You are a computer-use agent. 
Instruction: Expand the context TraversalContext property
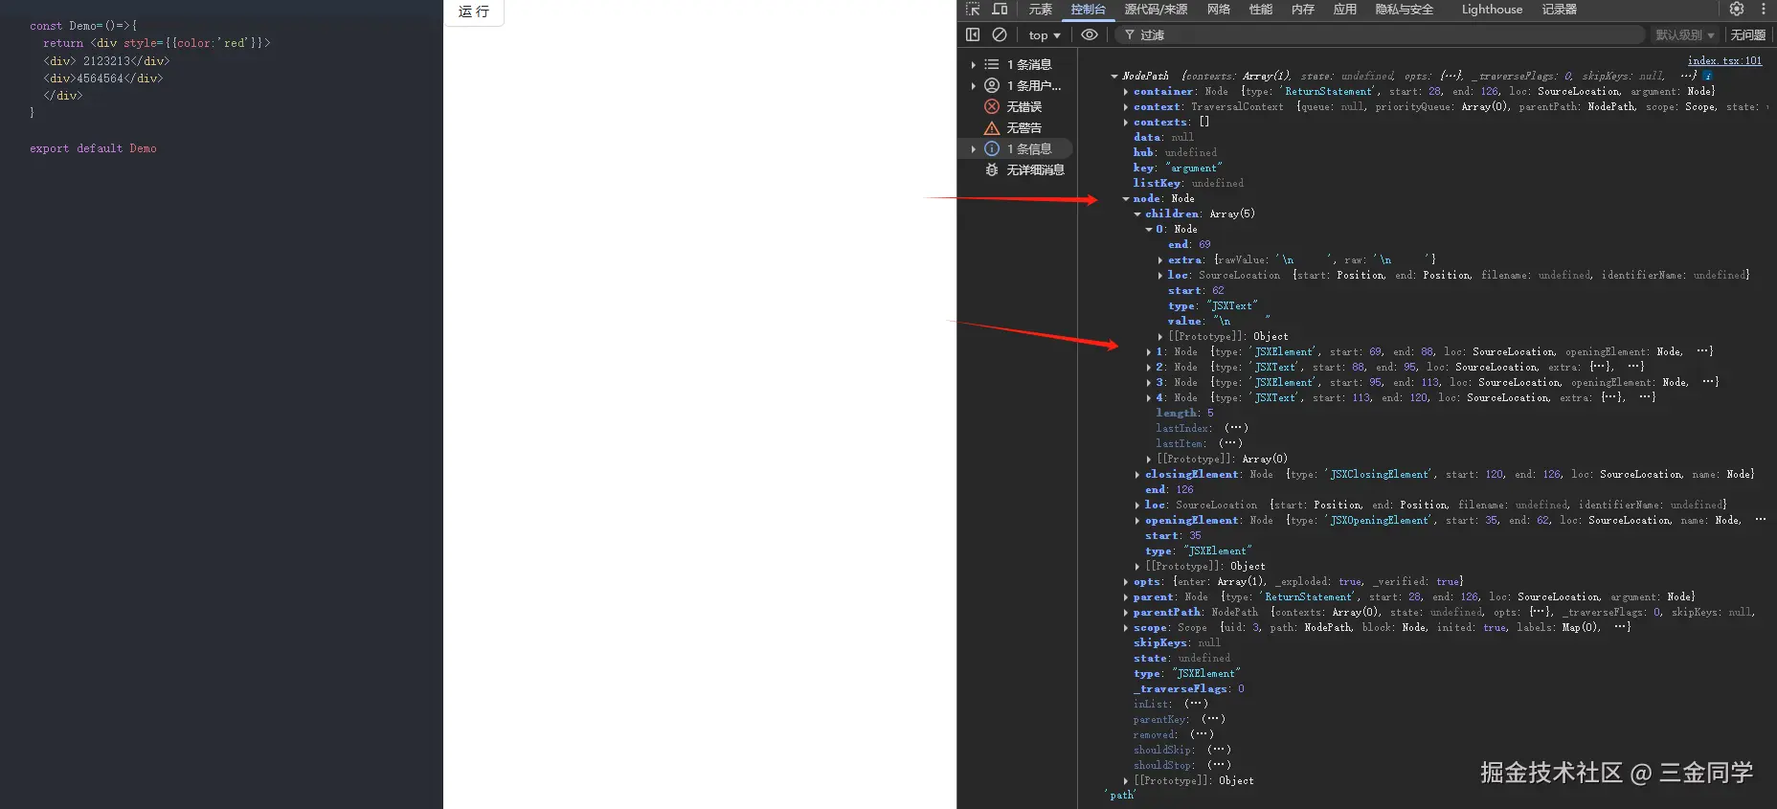click(1126, 107)
